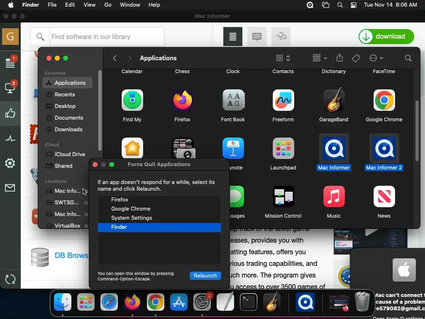
Task: Click the green download button
Action: pyautogui.click(x=386, y=37)
